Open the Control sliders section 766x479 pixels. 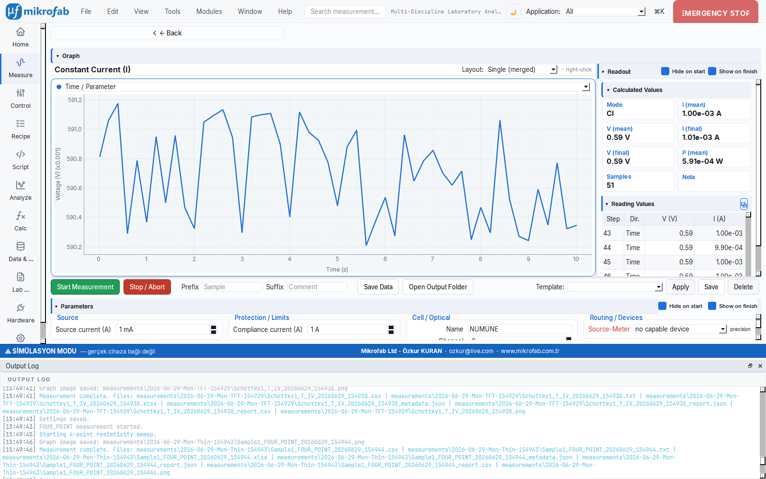point(20,99)
